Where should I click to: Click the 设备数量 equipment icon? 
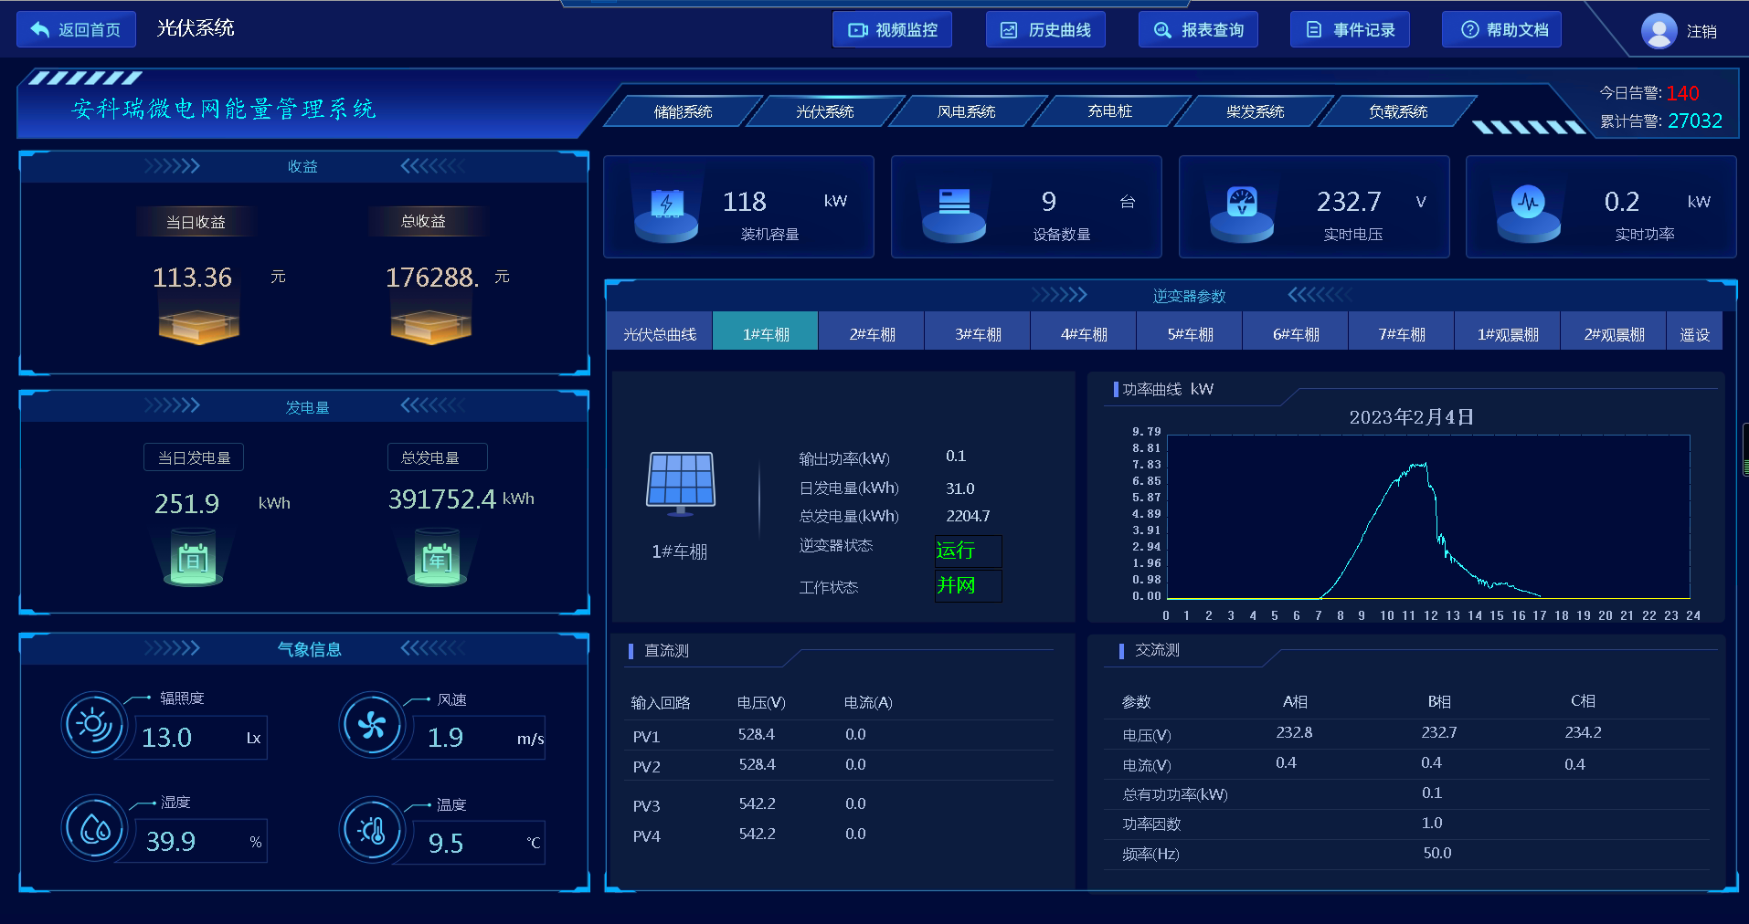(953, 207)
